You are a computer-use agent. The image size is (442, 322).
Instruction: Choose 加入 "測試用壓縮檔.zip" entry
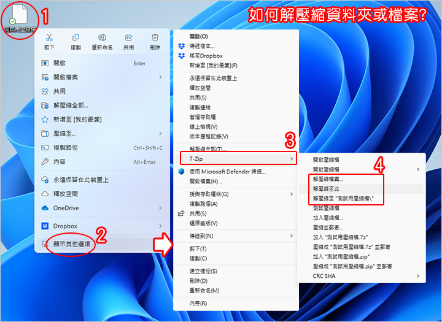coord(341,256)
